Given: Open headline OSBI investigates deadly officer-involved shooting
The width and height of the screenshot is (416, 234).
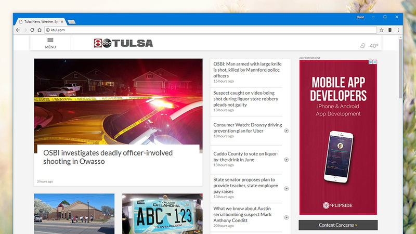Looking at the screenshot, I should (108, 157).
